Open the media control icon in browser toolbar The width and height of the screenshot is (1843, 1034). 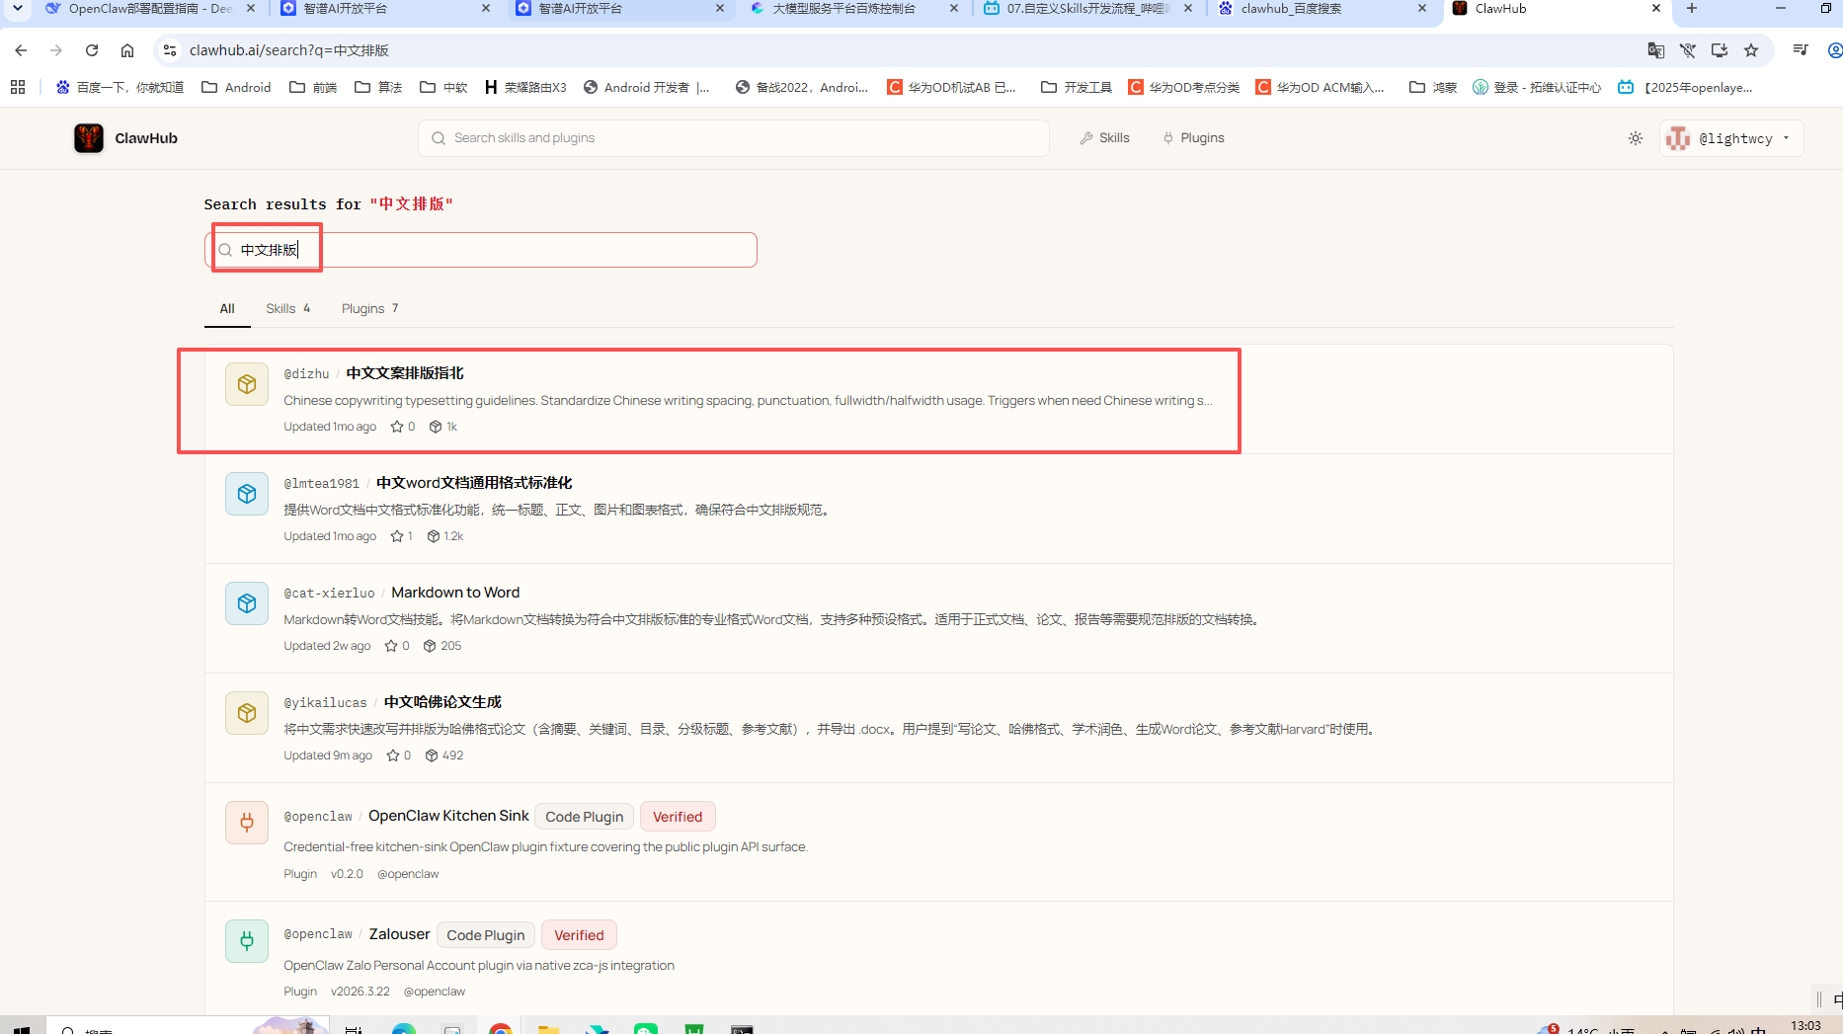point(1801,50)
